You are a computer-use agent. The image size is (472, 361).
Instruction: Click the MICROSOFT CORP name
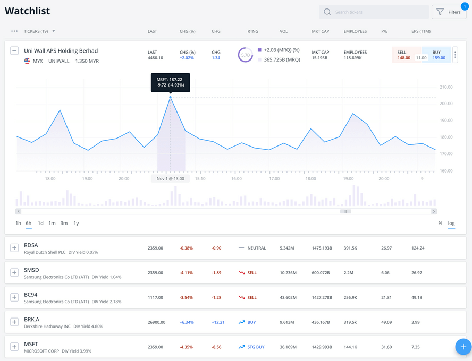click(x=41, y=351)
